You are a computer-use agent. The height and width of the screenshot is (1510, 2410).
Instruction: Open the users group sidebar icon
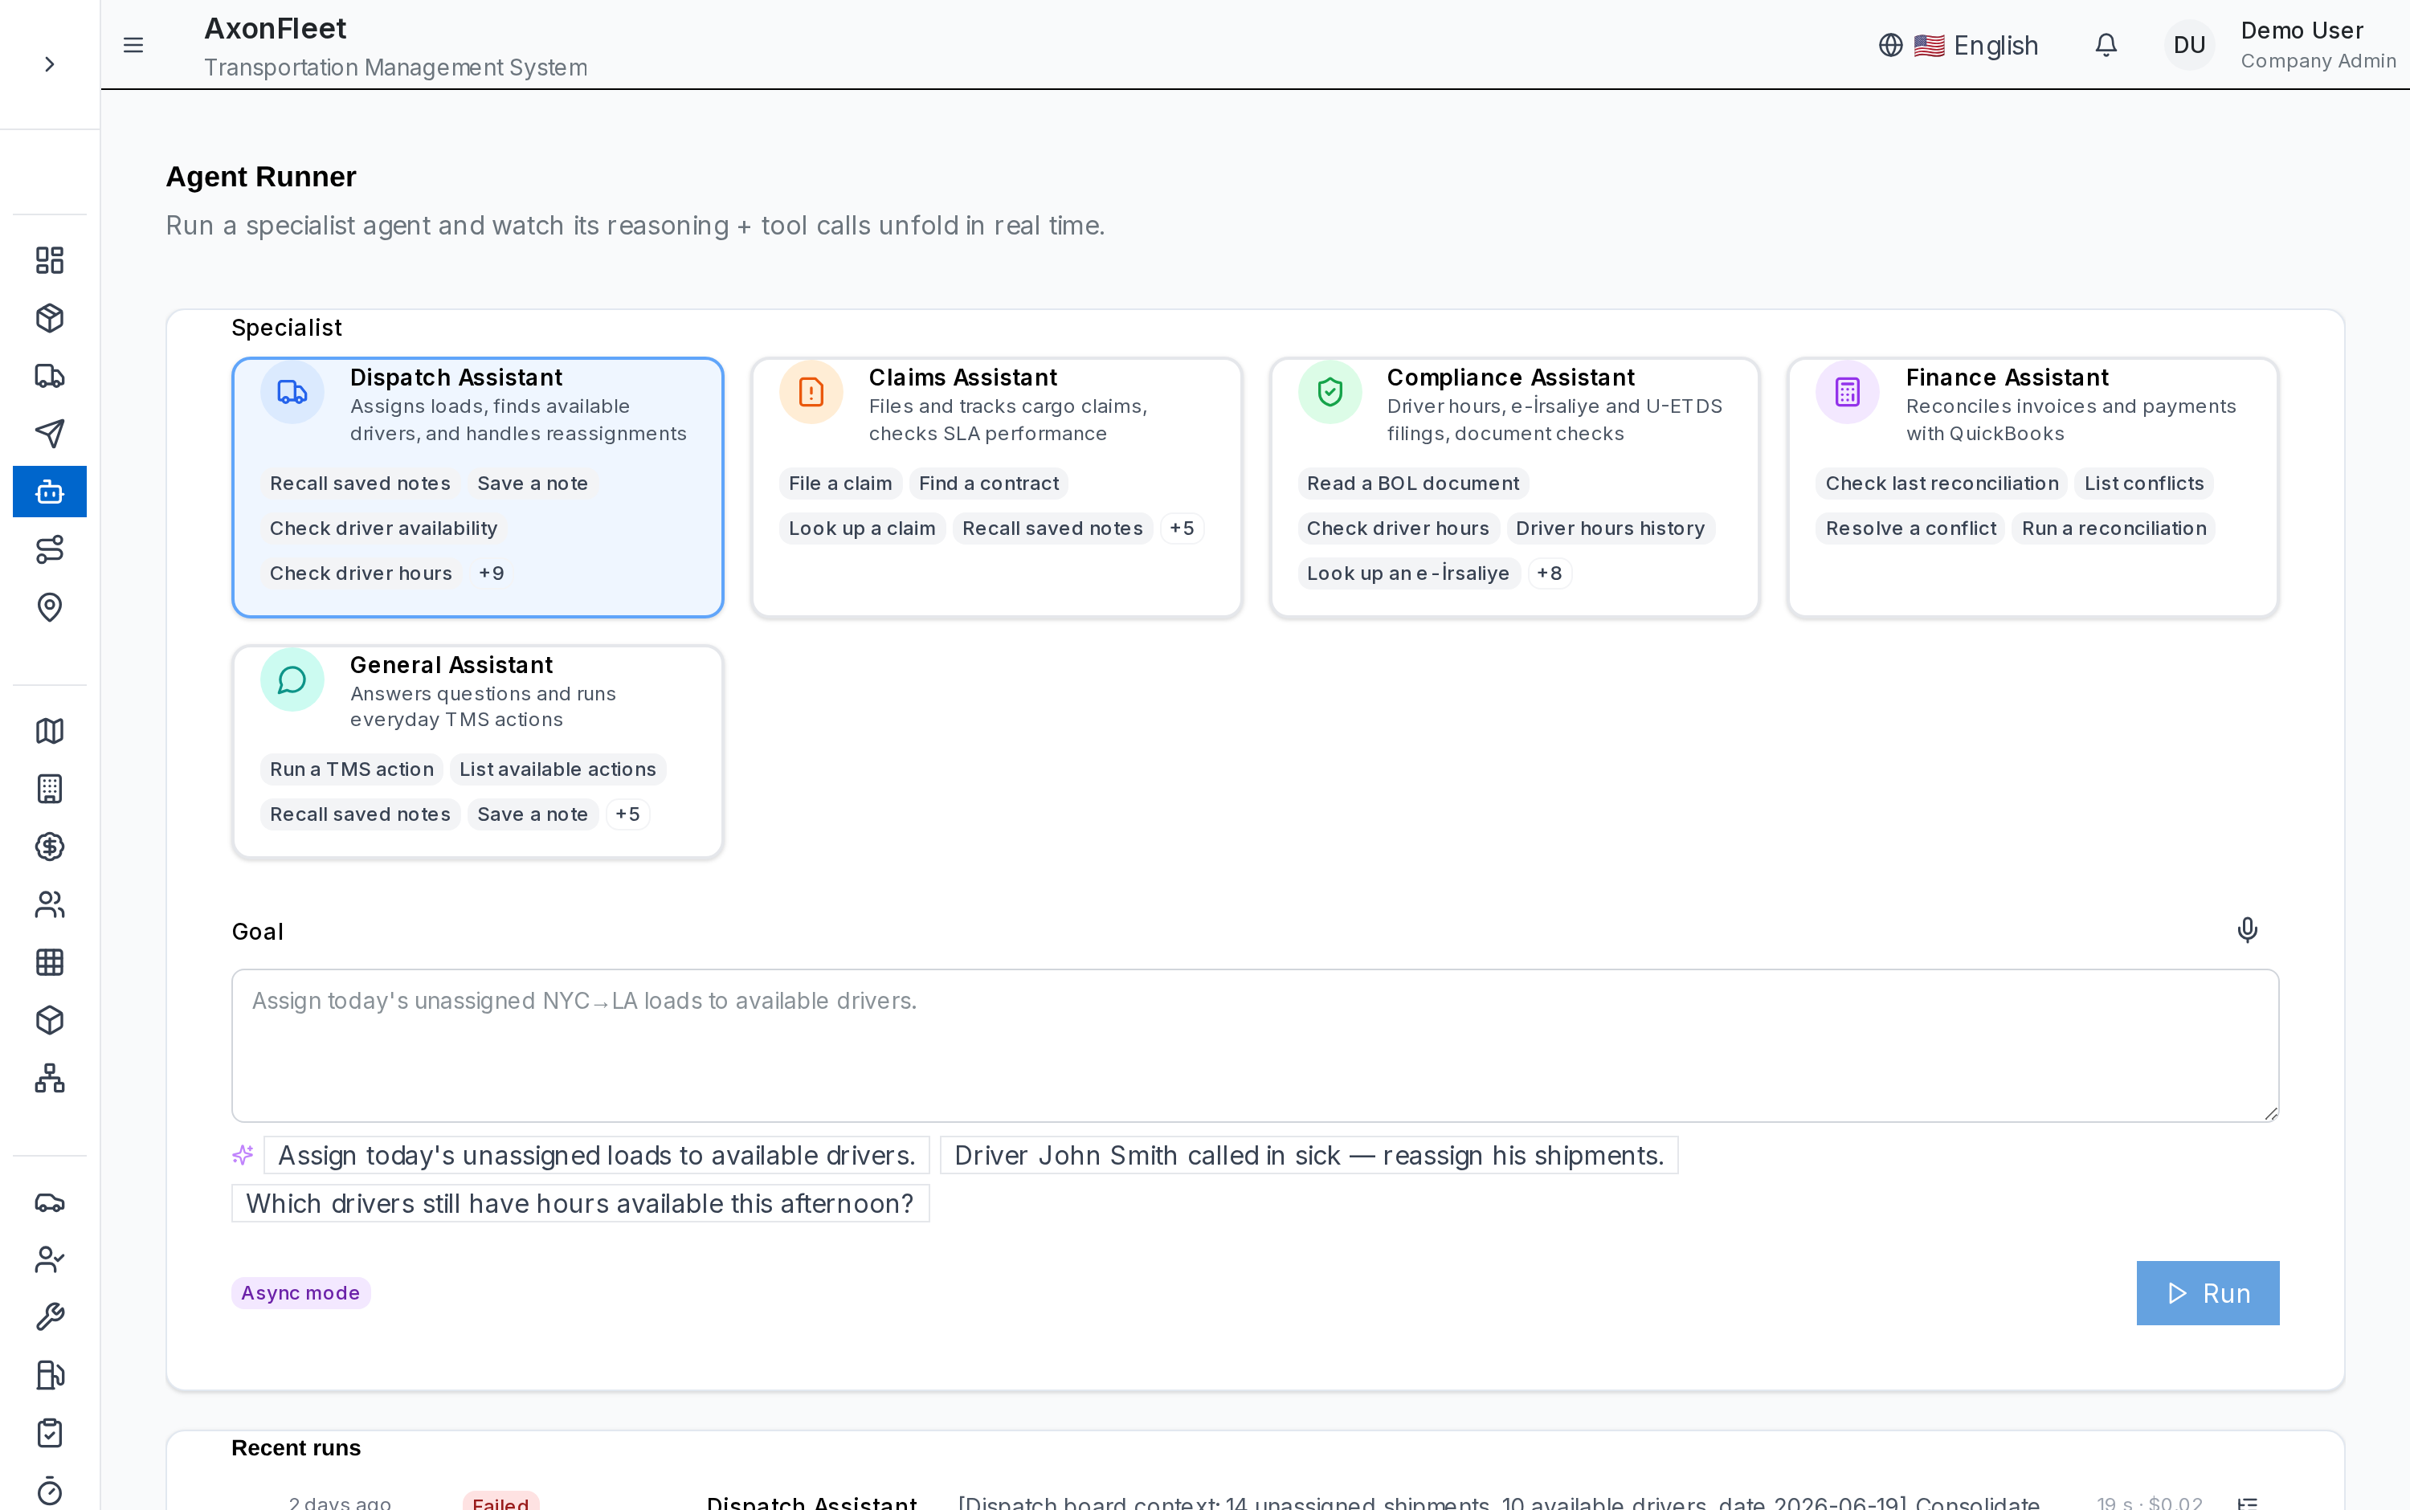click(49, 905)
